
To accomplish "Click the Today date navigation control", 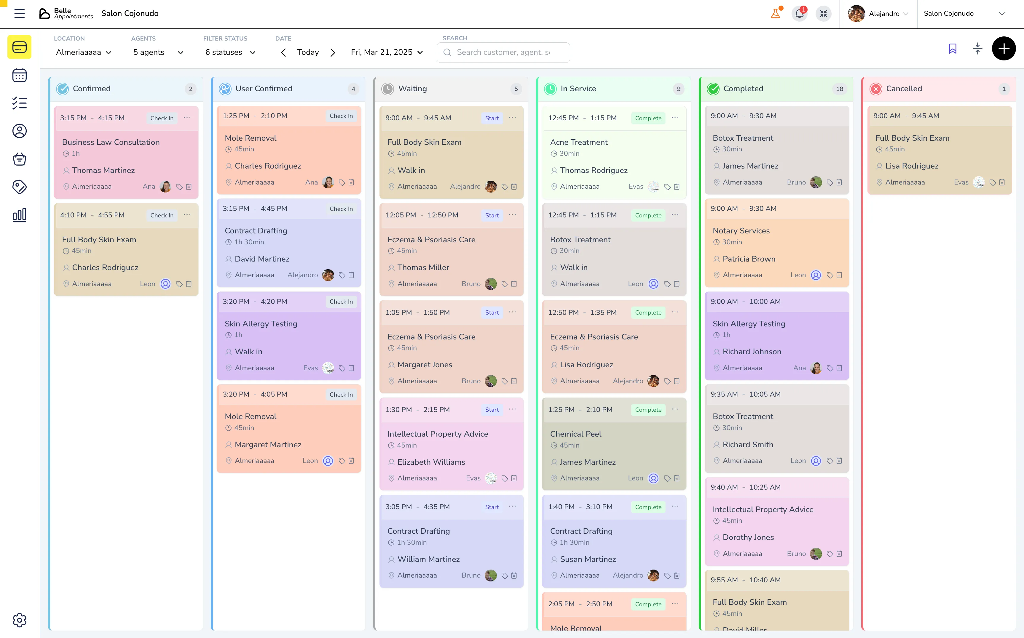I will pyautogui.click(x=308, y=52).
